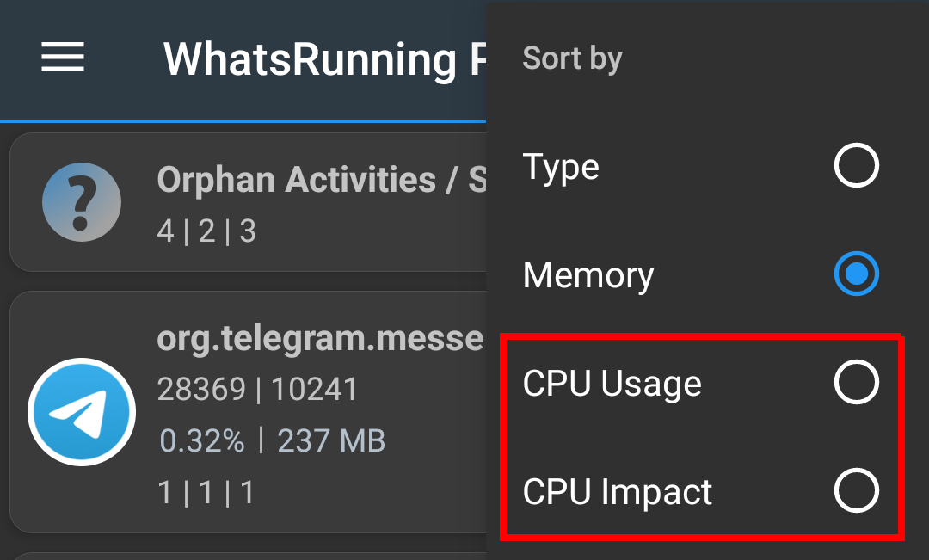Tap the 28369 | 10241 process stats

(256, 389)
